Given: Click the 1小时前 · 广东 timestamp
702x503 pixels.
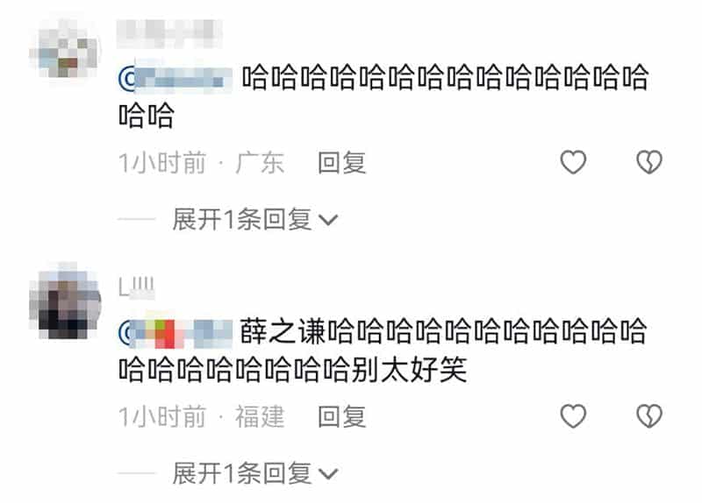Looking at the screenshot, I should tap(201, 162).
